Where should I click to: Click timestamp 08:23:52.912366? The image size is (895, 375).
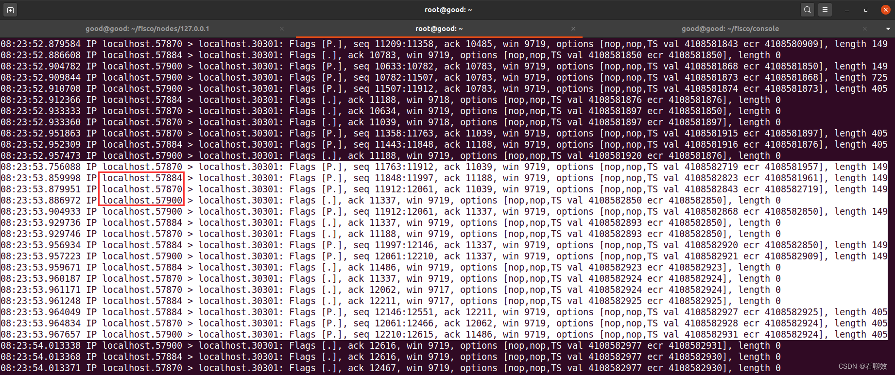41,100
